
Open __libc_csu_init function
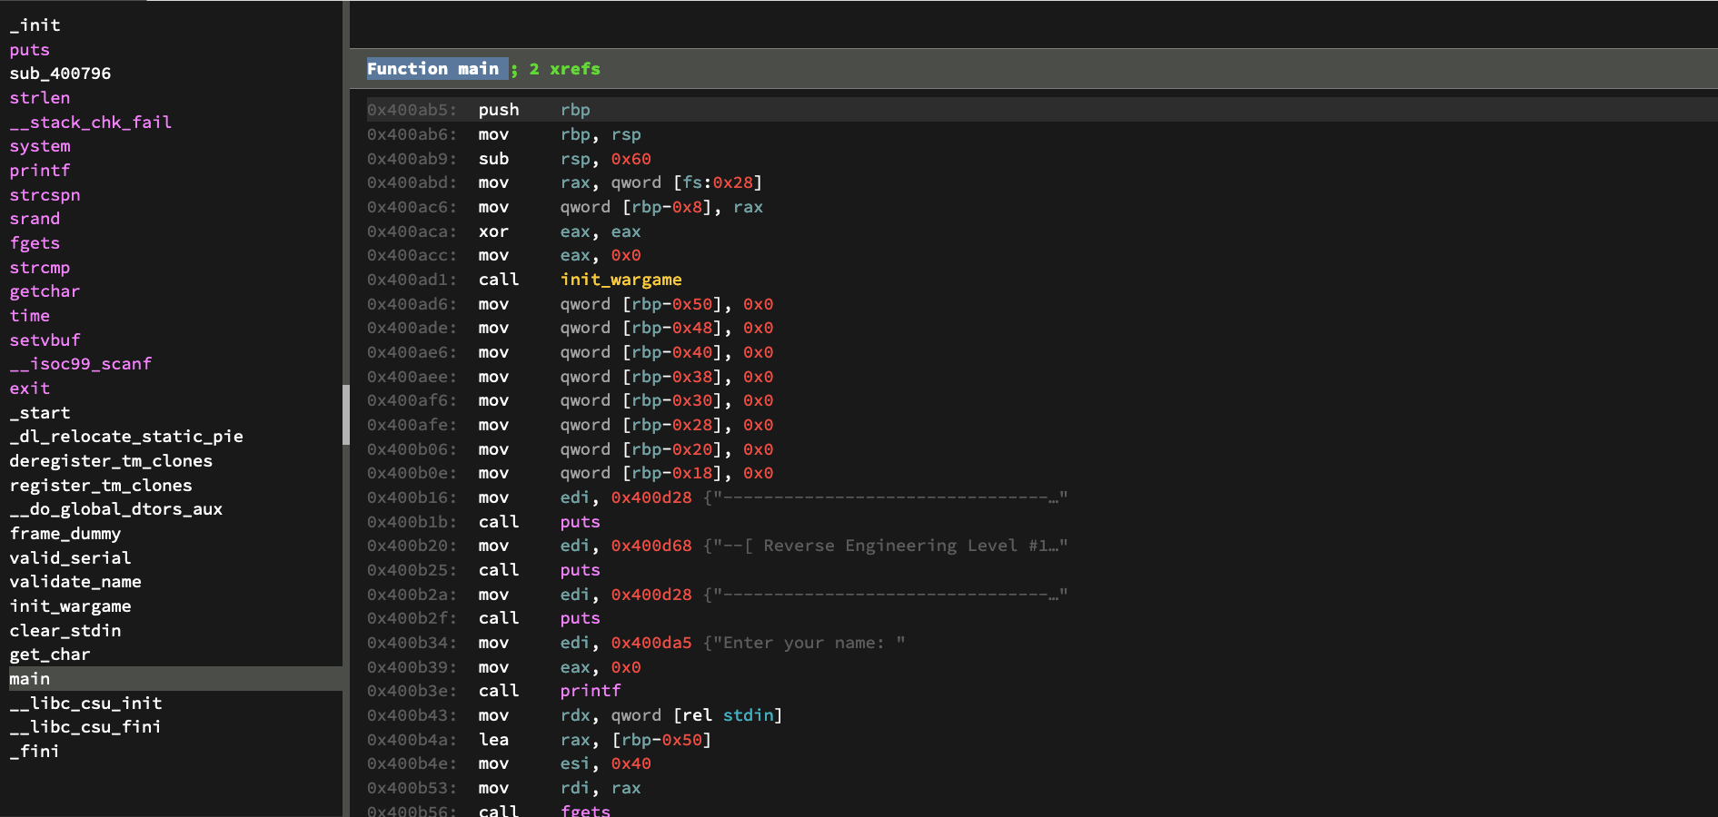click(85, 704)
